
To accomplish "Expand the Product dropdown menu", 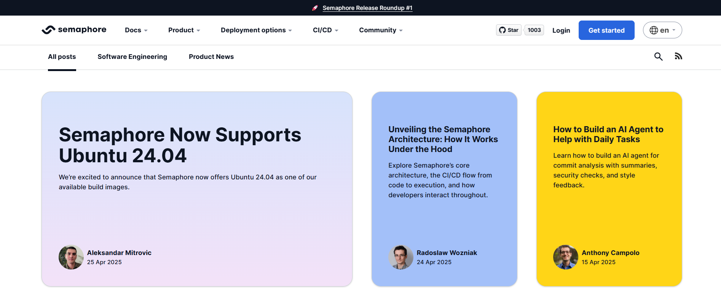I will pos(184,30).
